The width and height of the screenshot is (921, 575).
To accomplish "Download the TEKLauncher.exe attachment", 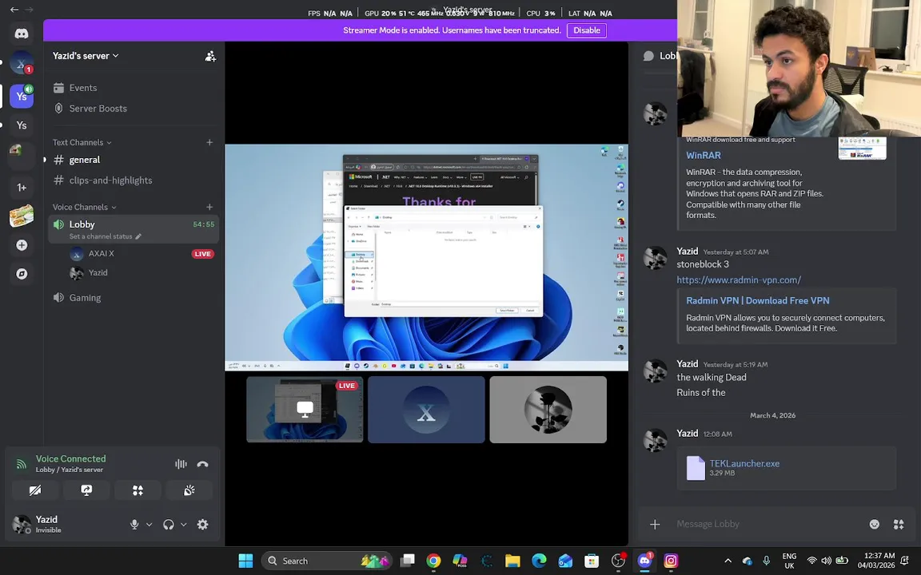I will click(744, 463).
